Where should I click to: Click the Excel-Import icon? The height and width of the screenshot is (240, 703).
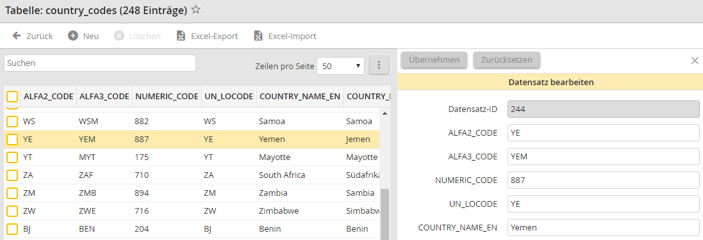click(258, 36)
